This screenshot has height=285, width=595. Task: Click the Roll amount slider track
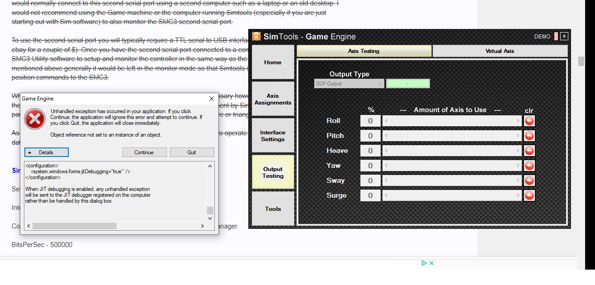click(452, 121)
